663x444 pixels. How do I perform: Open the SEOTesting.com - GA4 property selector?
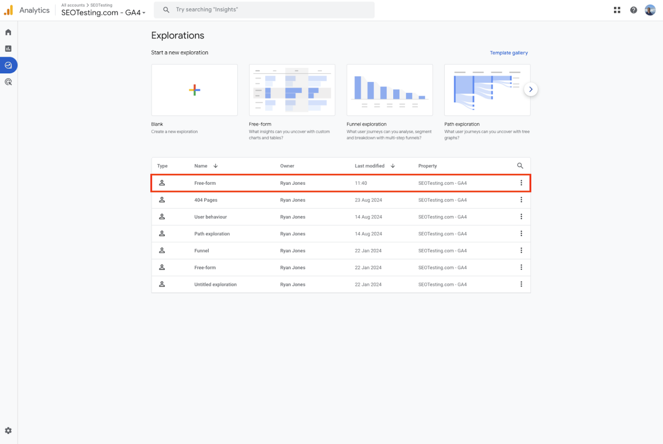pyautogui.click(x=103, y=13)
